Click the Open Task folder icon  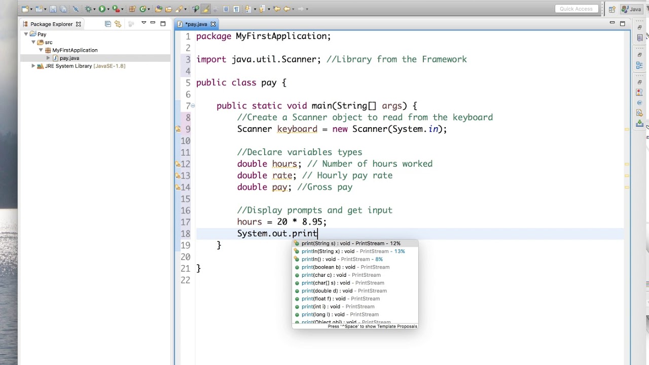(x=168, y=9)
